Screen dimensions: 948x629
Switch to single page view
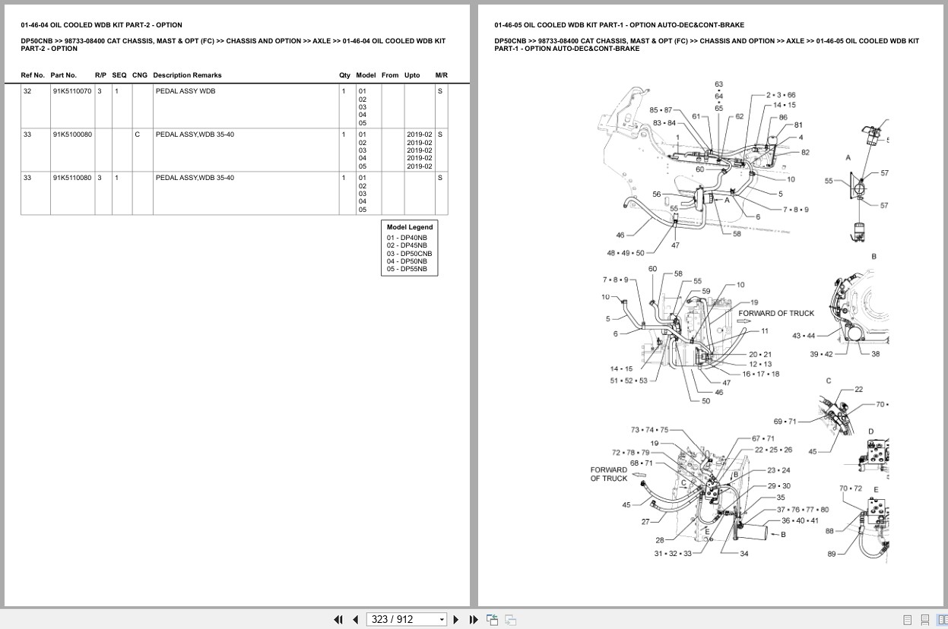click(x=908, y=619)
